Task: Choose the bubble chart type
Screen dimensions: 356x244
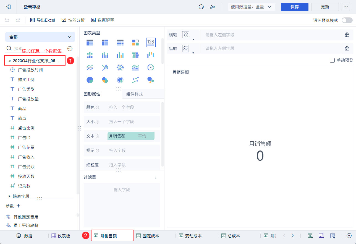Action: pyautogui.click(x=151, y=80)
